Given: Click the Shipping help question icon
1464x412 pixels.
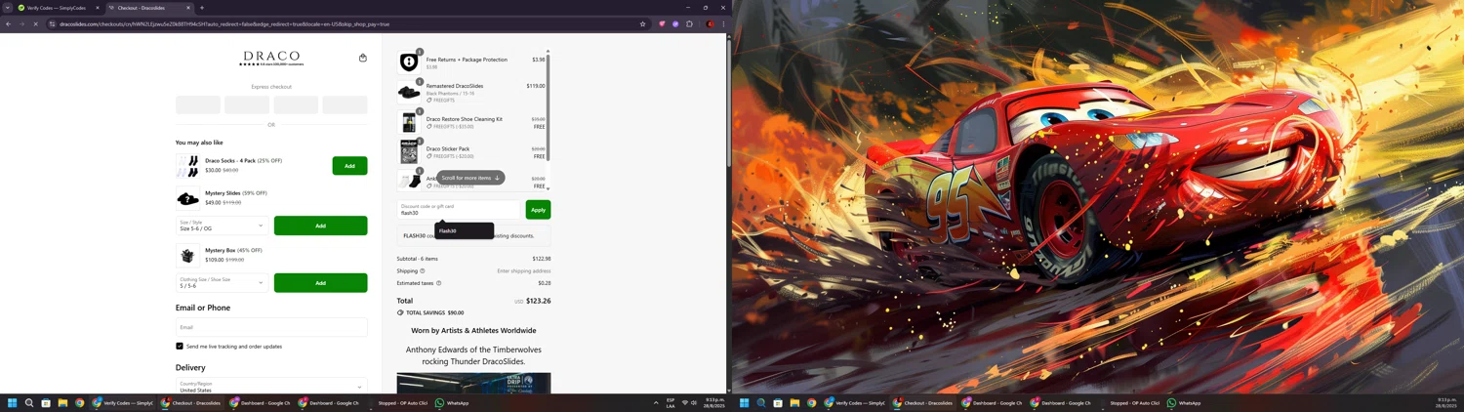Looking at the screenshot, I should pos(423,270).
